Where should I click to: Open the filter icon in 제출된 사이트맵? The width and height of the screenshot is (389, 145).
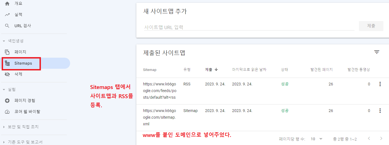tap(377, 52)
